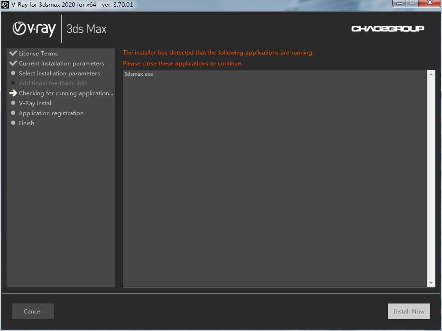Click the scrollbar down arrow in list
Viewport: 442px width, 331px height.
click(431, 283)
